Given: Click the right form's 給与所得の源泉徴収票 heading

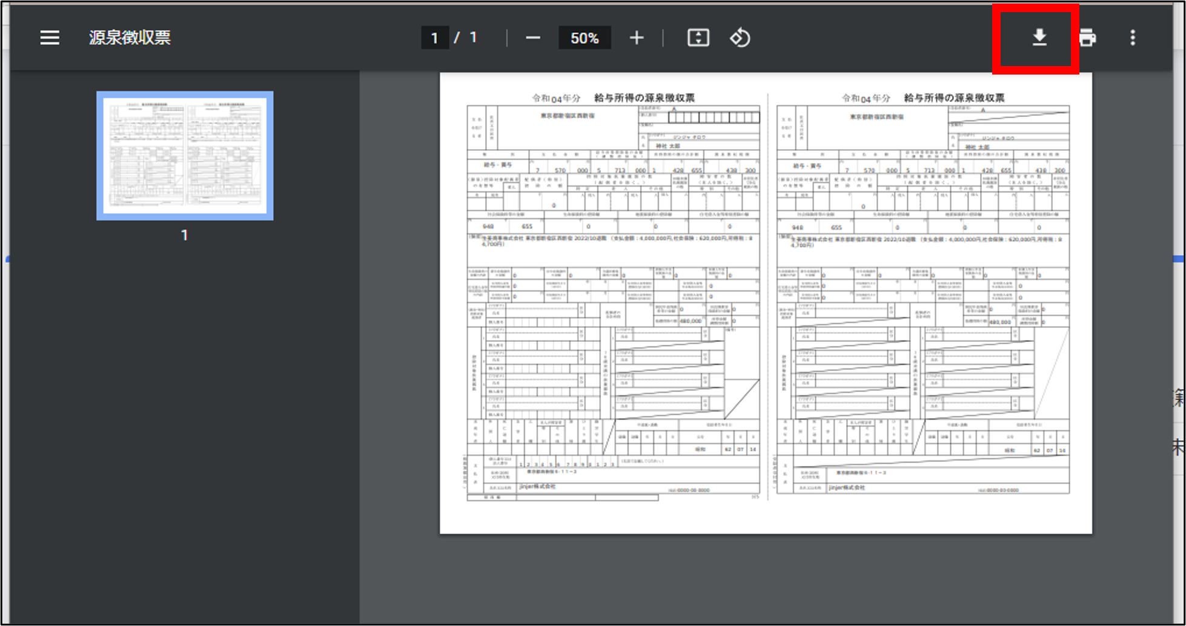Looking at the screenshot, I should [x=954, y=98].
